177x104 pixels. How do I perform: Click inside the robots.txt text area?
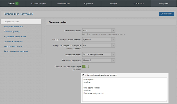pos(125,90)
